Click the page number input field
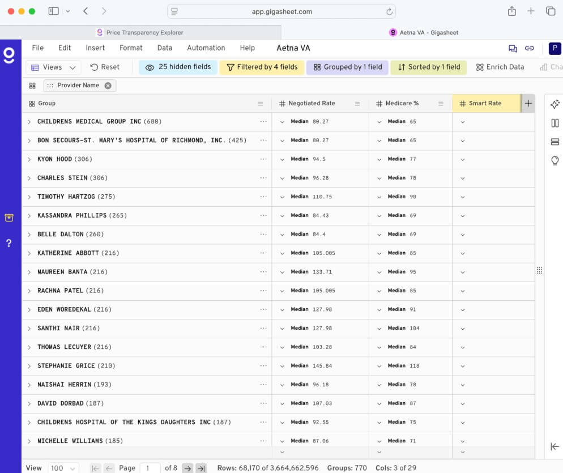Image resolution: width=563 pixels, height=473 pixels. (x=150, y=468)
